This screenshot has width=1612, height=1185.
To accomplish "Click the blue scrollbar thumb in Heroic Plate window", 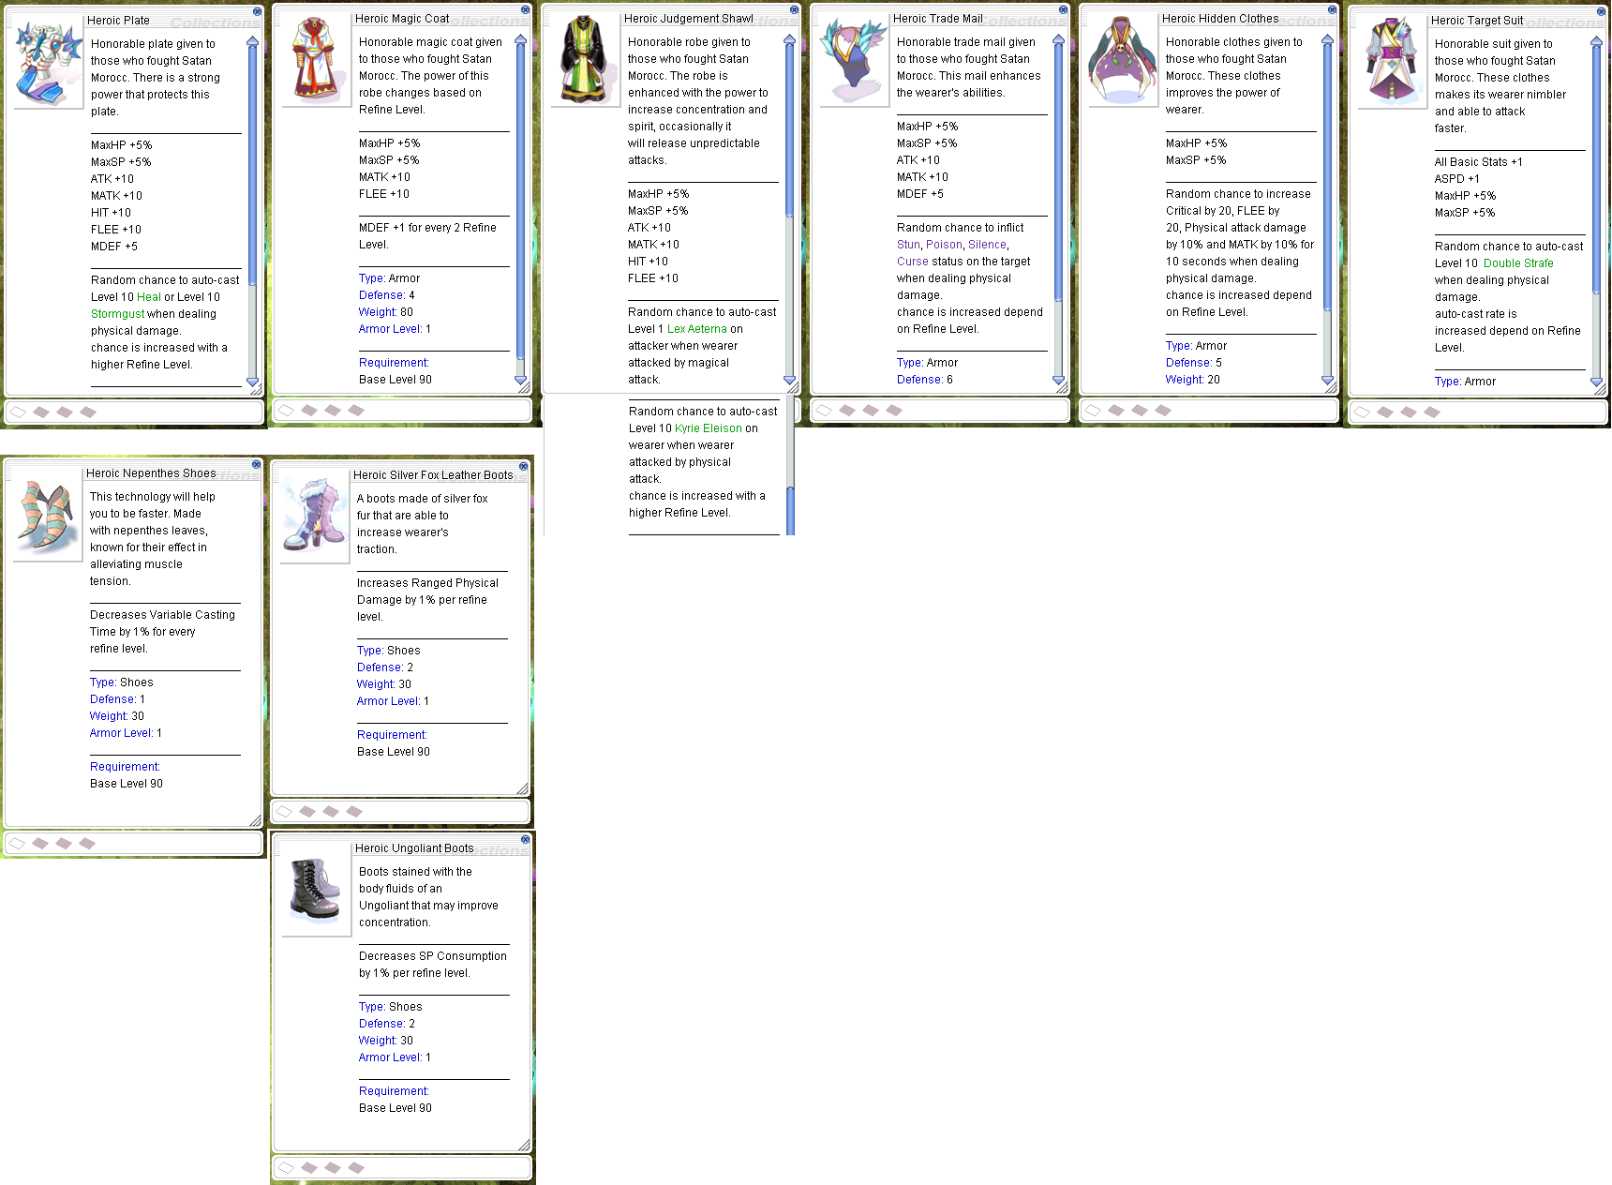I will pyautogui.click(x=252, y=164).
